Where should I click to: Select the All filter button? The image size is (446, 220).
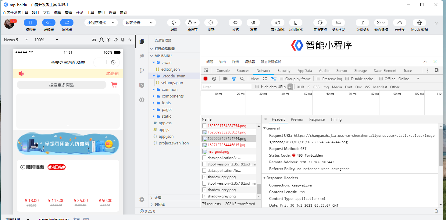[290, 87]
